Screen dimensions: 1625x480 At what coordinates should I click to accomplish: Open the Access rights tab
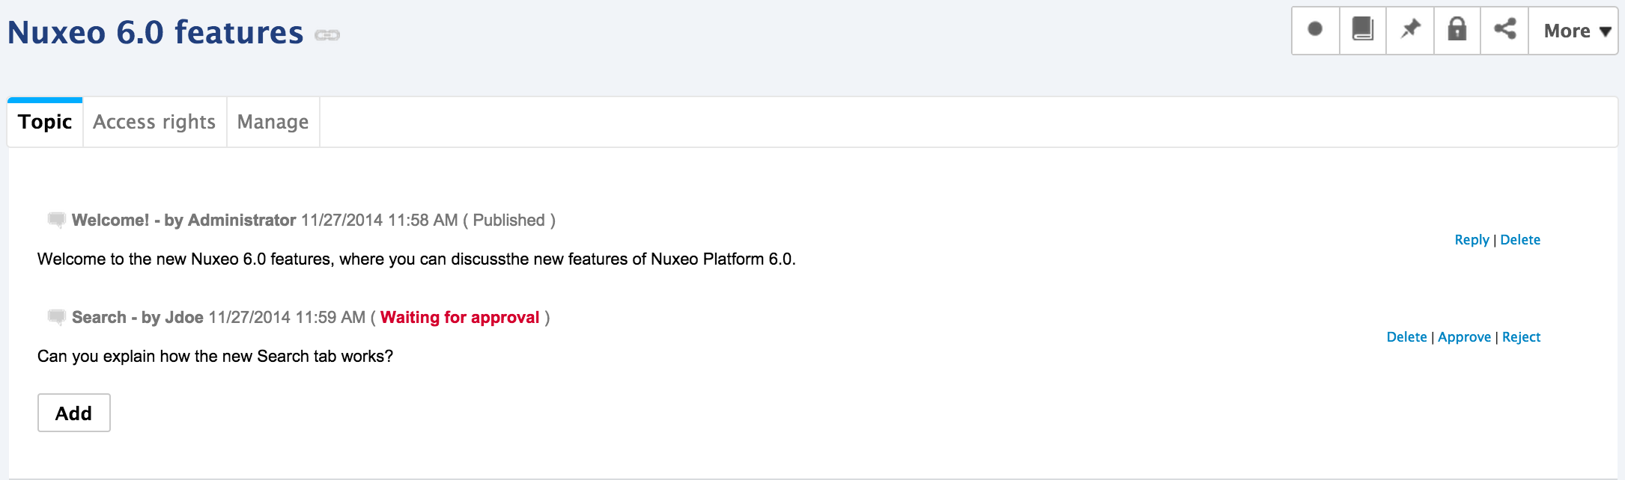click(154, 122)
